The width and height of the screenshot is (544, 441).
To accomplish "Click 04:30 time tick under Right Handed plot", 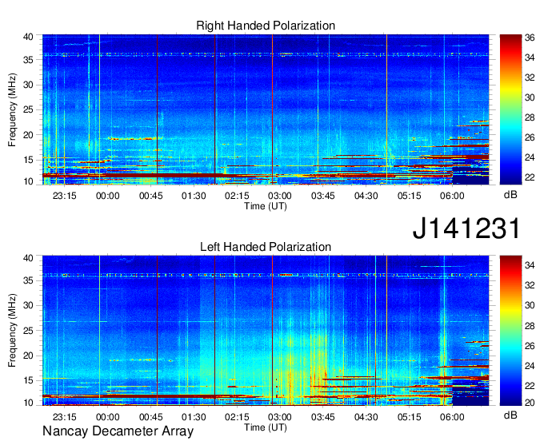I will (366, 196).
